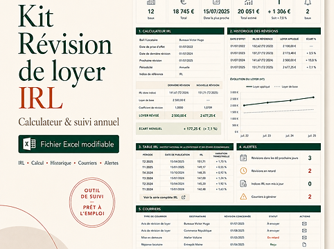This screenshot has height=249, width=334.
Task: Click the Commerce République recipient cell
Action: (x=197, y=230)
